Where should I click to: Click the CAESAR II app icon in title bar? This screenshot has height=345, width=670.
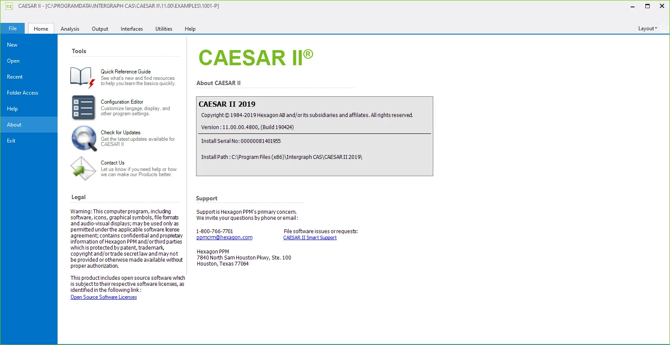9,6
